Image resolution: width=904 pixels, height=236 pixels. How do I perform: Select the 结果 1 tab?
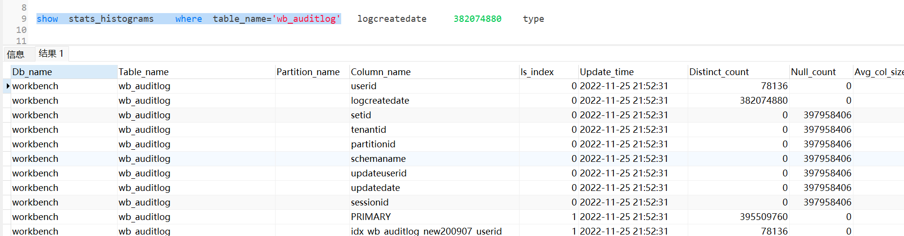51,53
